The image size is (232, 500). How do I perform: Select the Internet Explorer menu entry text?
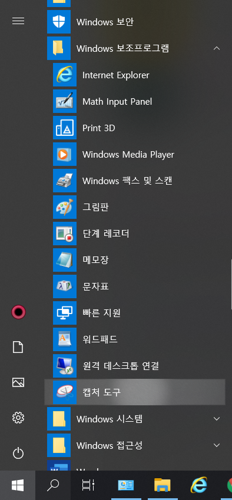click(116, 75)
